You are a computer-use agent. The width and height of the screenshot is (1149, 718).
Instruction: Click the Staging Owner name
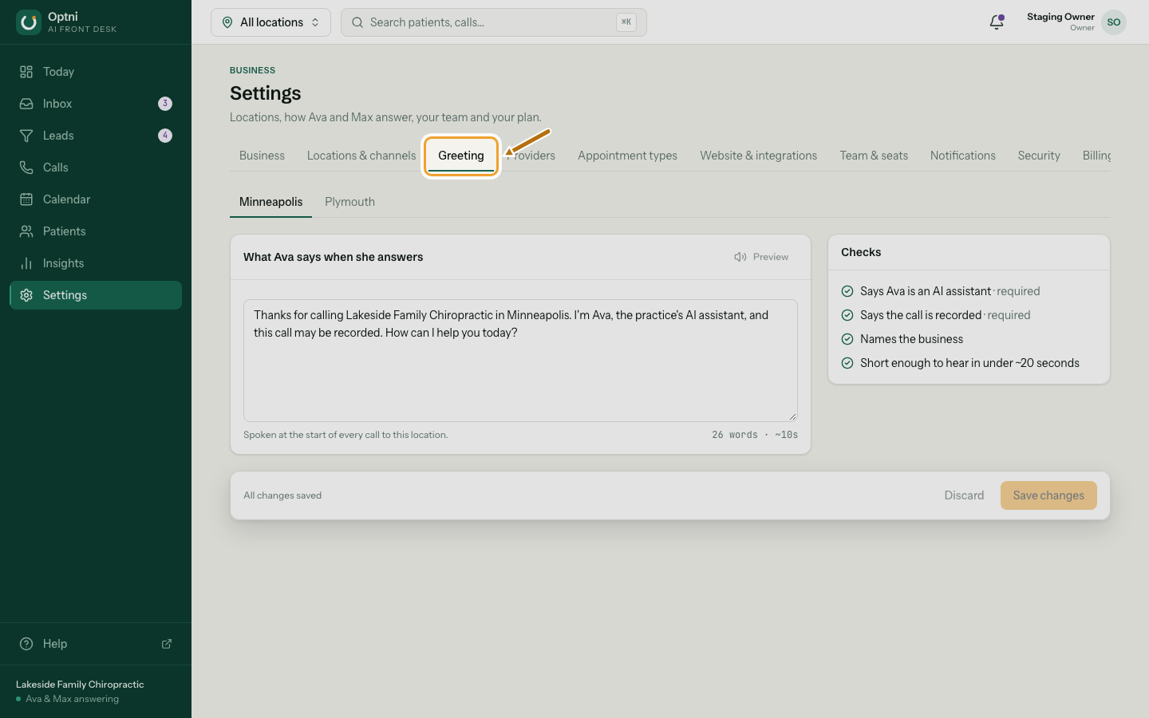[1060, 17]
